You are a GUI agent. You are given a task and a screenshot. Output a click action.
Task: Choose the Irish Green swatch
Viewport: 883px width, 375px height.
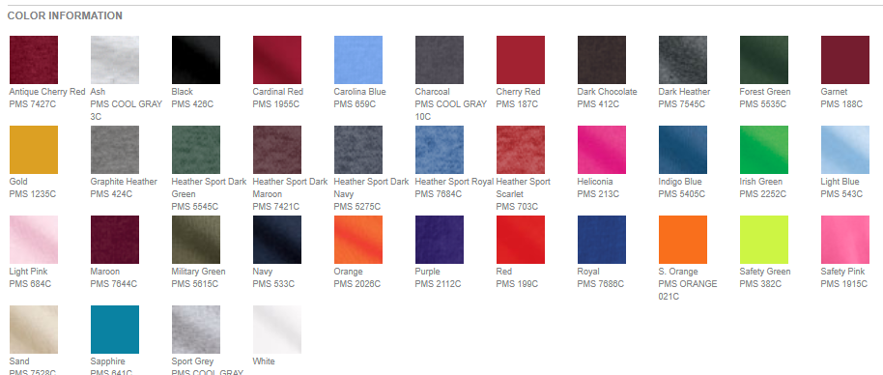(763, 150)
